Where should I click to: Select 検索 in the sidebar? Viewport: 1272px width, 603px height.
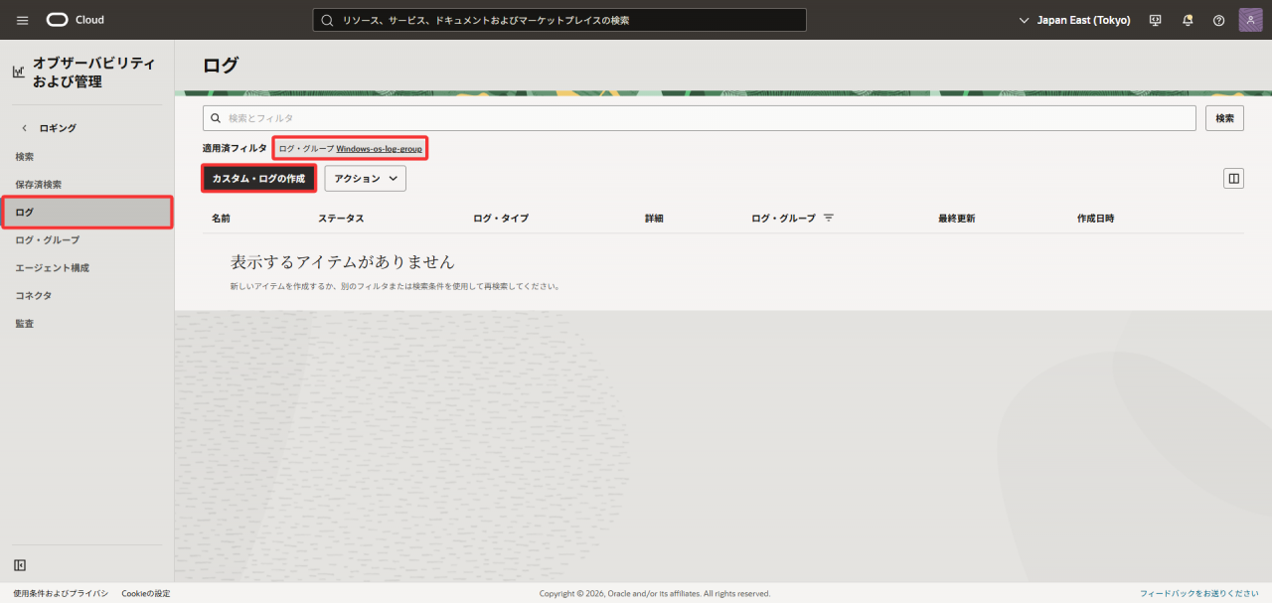click(25, 157)
